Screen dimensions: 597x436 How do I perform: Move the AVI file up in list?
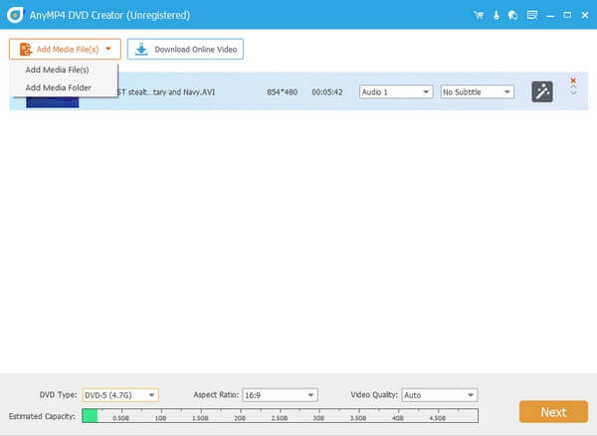(x=573, y=87)
